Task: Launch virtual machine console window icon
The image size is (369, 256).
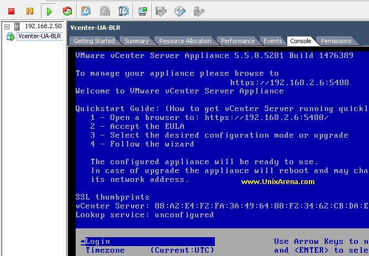Action: pyautogui.click(x=143, y=11)
